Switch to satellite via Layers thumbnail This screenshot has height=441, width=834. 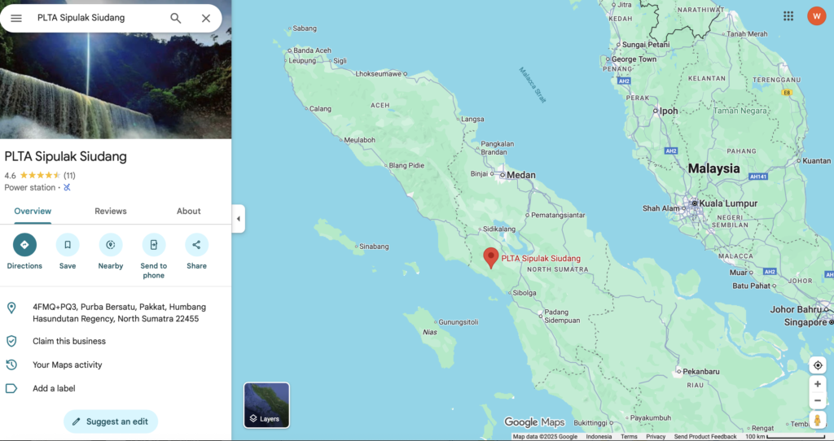[x=266, y=404]
